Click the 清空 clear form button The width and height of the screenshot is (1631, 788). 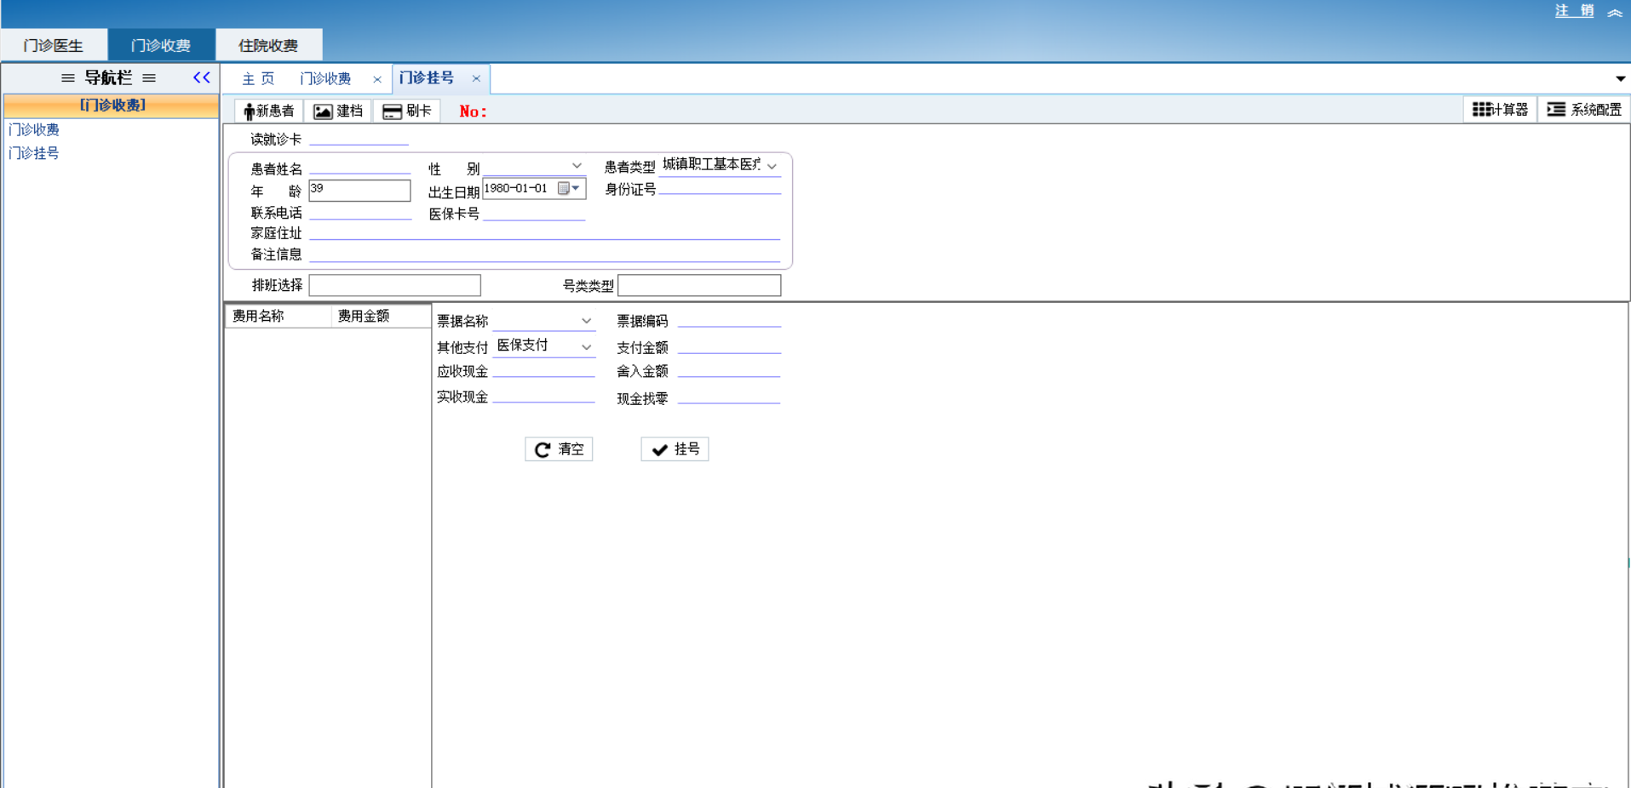559,449
